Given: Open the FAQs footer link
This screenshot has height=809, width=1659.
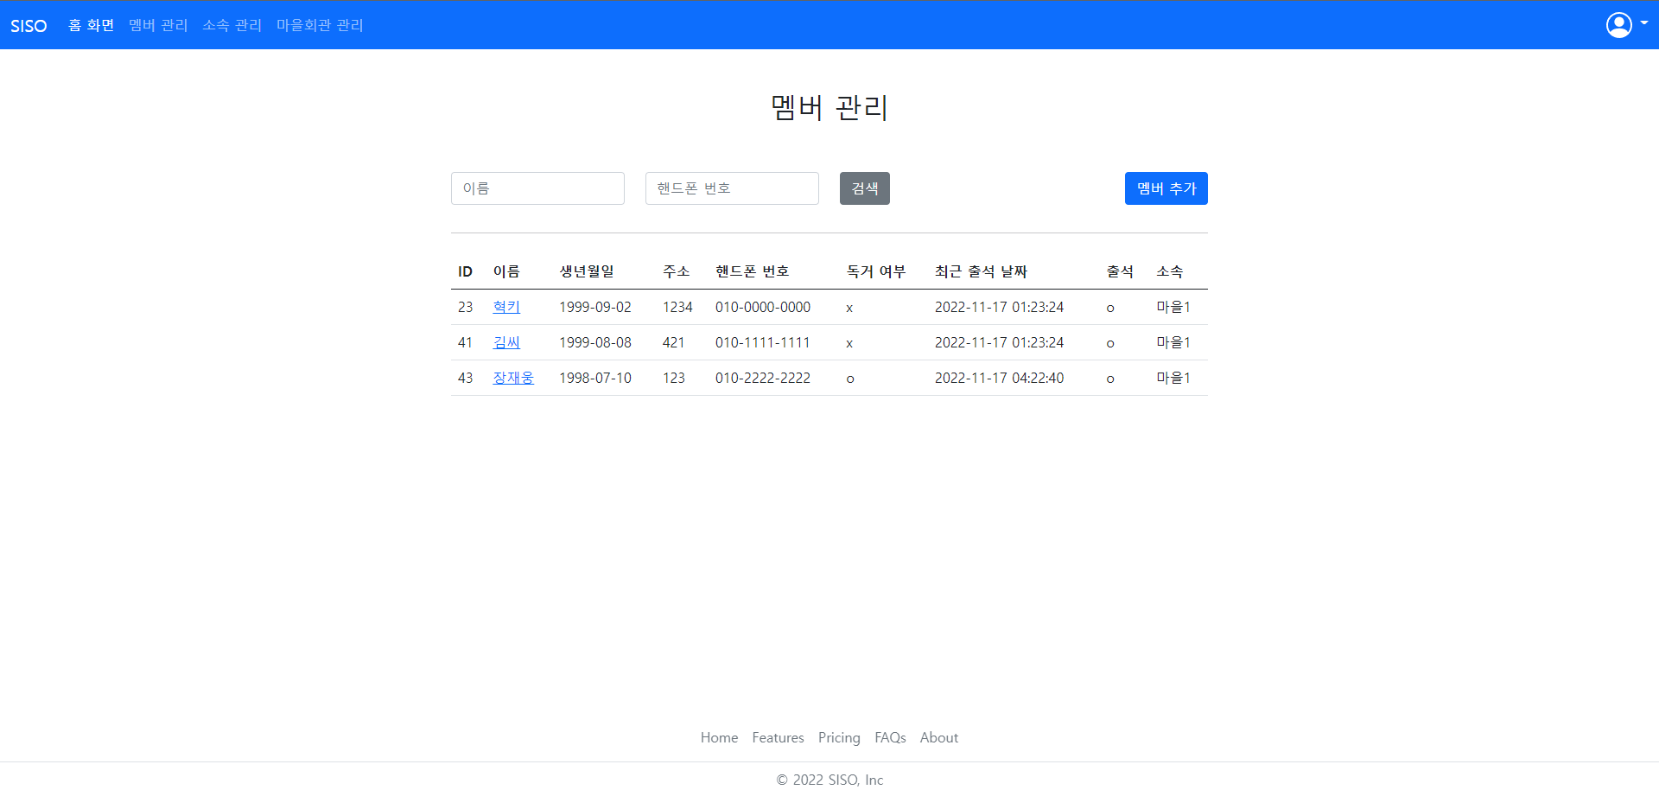Looking at the screenshot, I should pos(890,737).
